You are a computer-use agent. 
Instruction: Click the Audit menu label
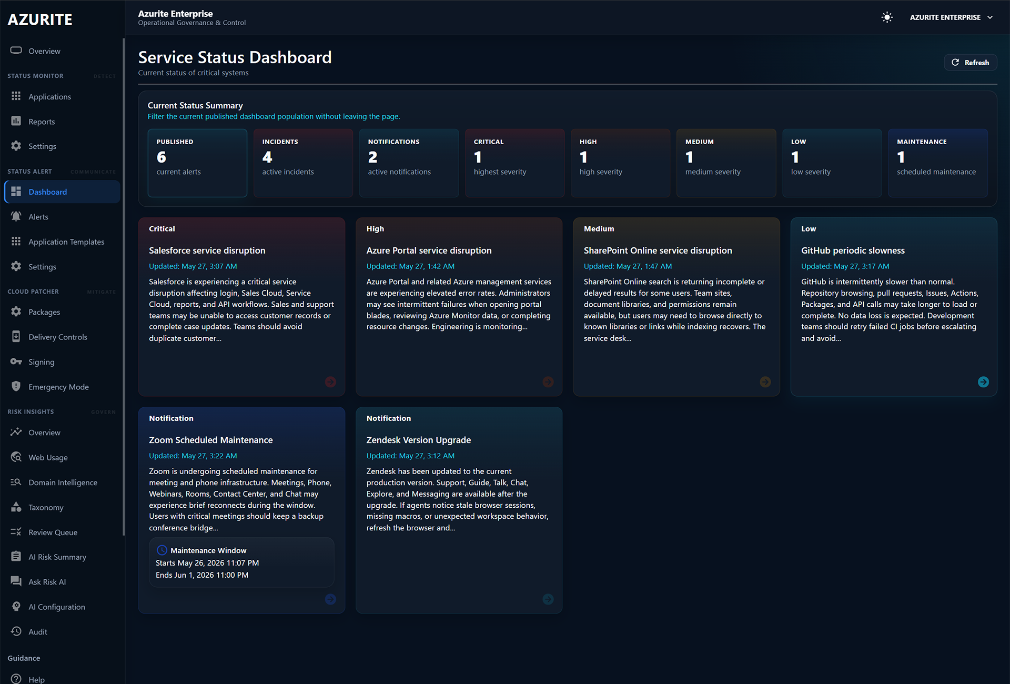coord(38,632)
